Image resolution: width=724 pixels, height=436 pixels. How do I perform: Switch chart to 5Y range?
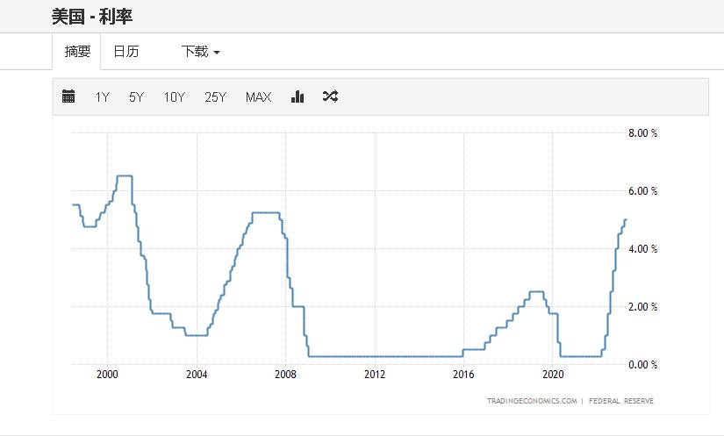coord(136,97)
